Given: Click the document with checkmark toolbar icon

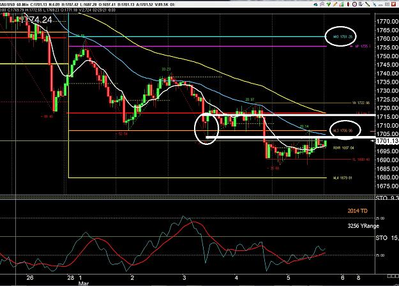Looking at the screenshot, I should coord(361,4).
